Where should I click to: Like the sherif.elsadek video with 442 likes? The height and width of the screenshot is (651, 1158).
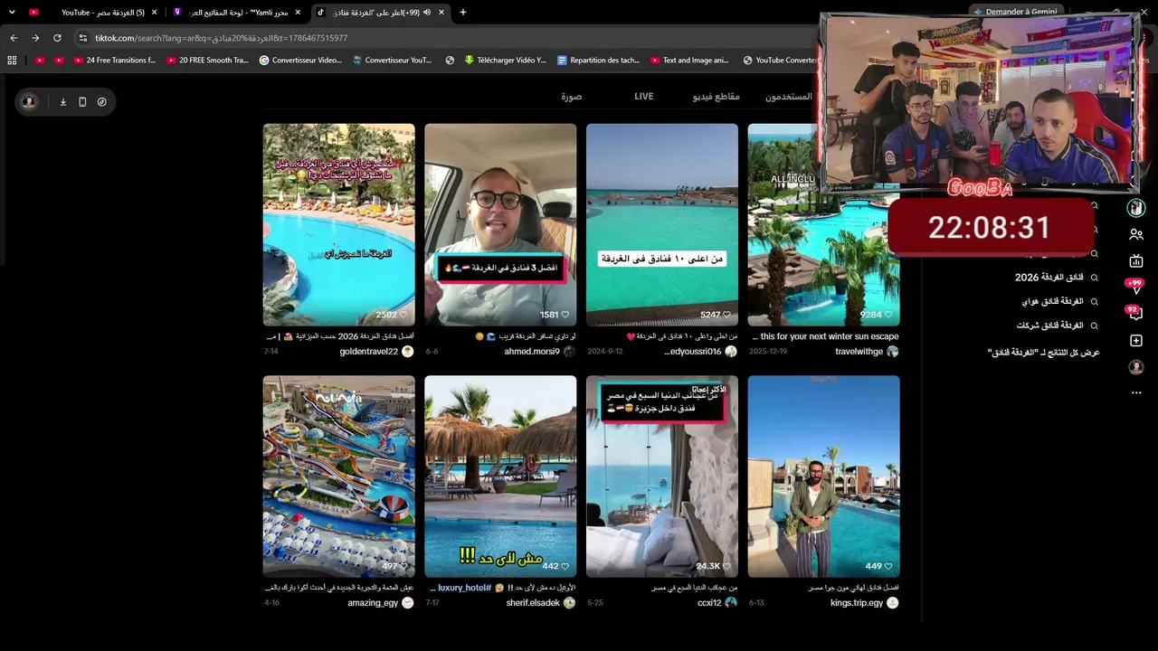coord(565,566)
